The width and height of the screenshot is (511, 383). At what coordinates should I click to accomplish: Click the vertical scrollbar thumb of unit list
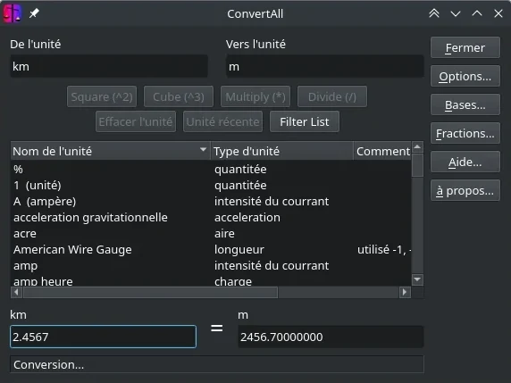click(x=417, y=165)
